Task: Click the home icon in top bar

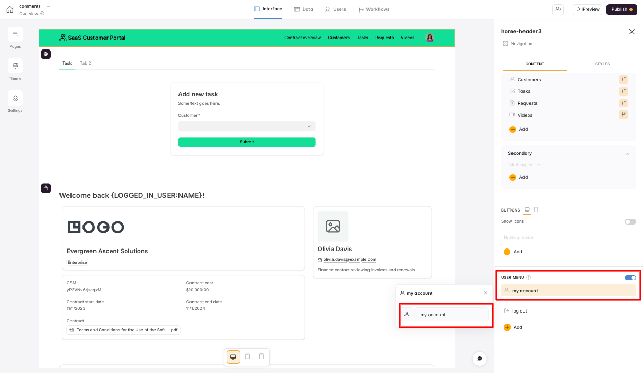Action: (9, 9)
